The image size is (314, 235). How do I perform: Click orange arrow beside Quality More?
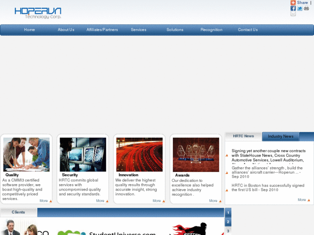point(51,201)
